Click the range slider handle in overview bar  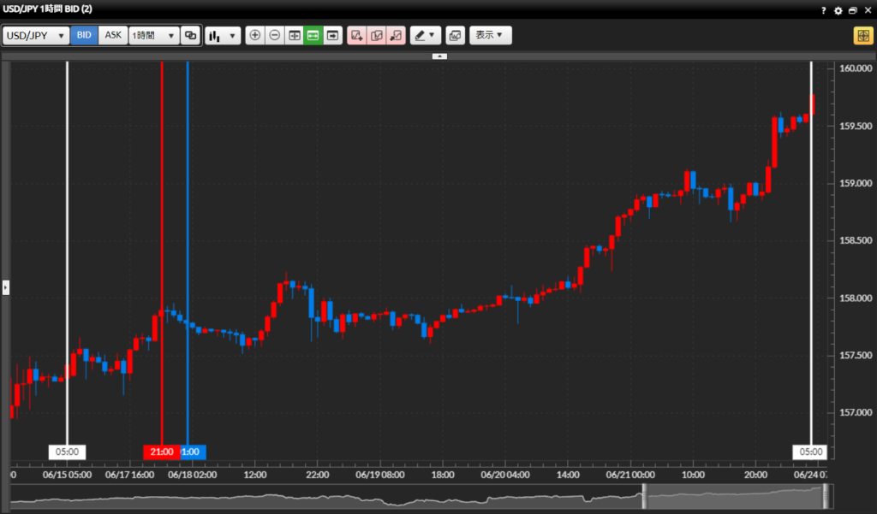pyautogui.click(x=644, y=496)
